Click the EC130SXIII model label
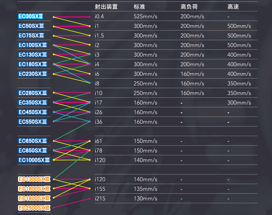The image size is (272, 215). pos(33,55)
